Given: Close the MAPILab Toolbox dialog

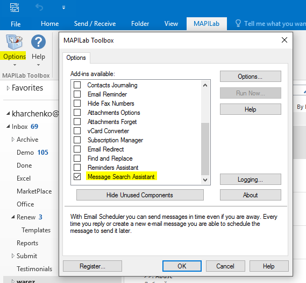Looking at the screenshot, I should 284,40.
